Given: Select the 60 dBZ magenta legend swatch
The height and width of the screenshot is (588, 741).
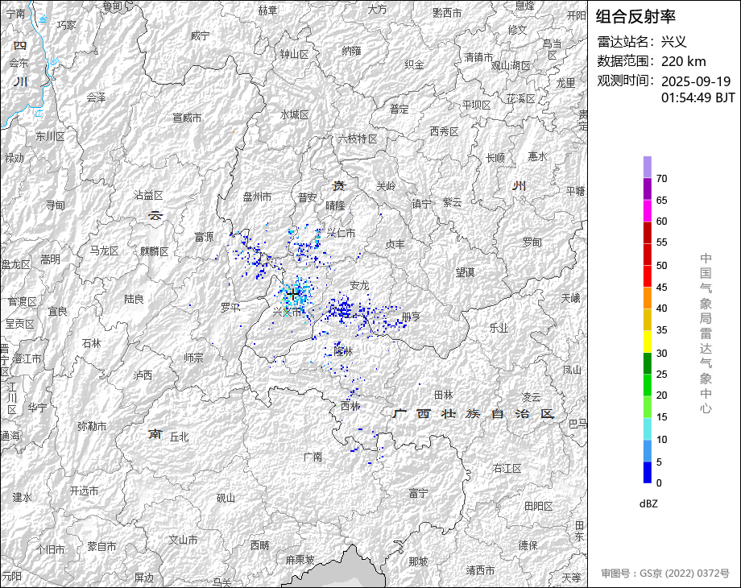Looking at the screenshot, I should (x=647, y=210).
